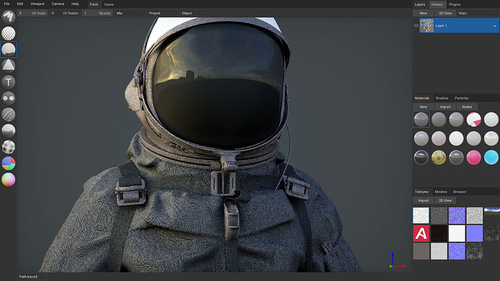This screenshot has width=500, height=281.
Task: Switch to the Layers tab
Action: point(420,4)
